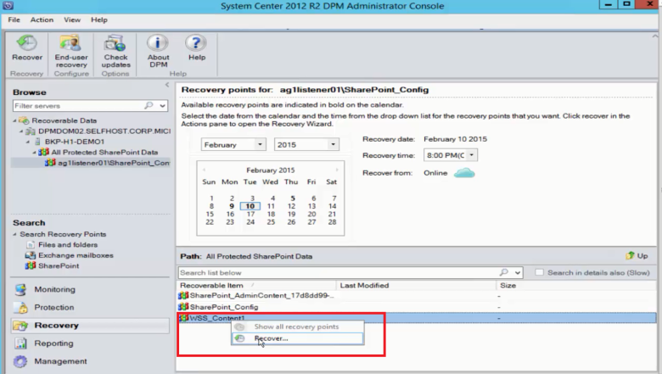Image resolution: width=662 pixels, height=374 pixels.
Task: Click the Reporting navigation icon
Action: (20, 343)
